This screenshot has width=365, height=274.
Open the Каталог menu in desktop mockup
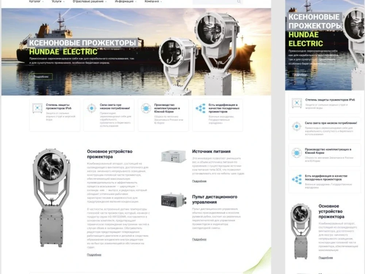pos(35,1)
